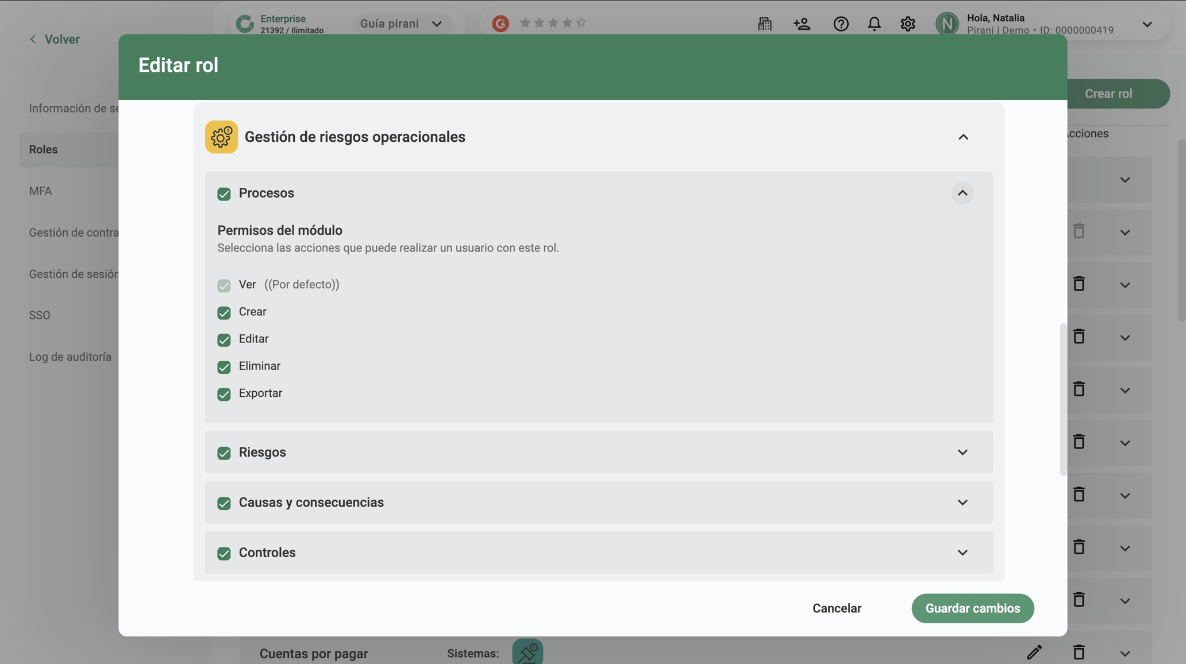Open the help question mark icon

point(841,24)
